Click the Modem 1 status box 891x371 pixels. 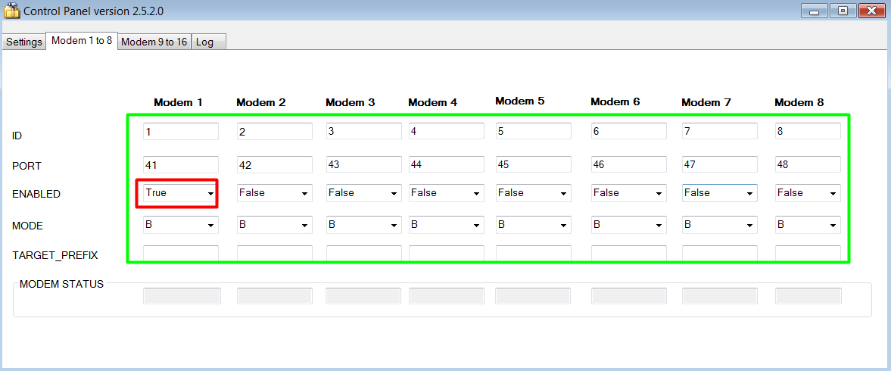point(182,296)
